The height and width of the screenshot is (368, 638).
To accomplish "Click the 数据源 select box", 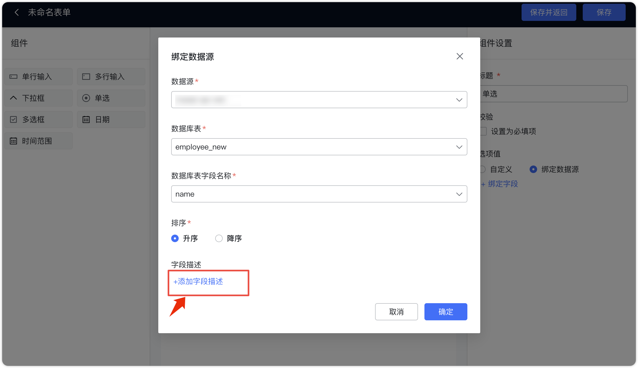I will coord(319,100).
